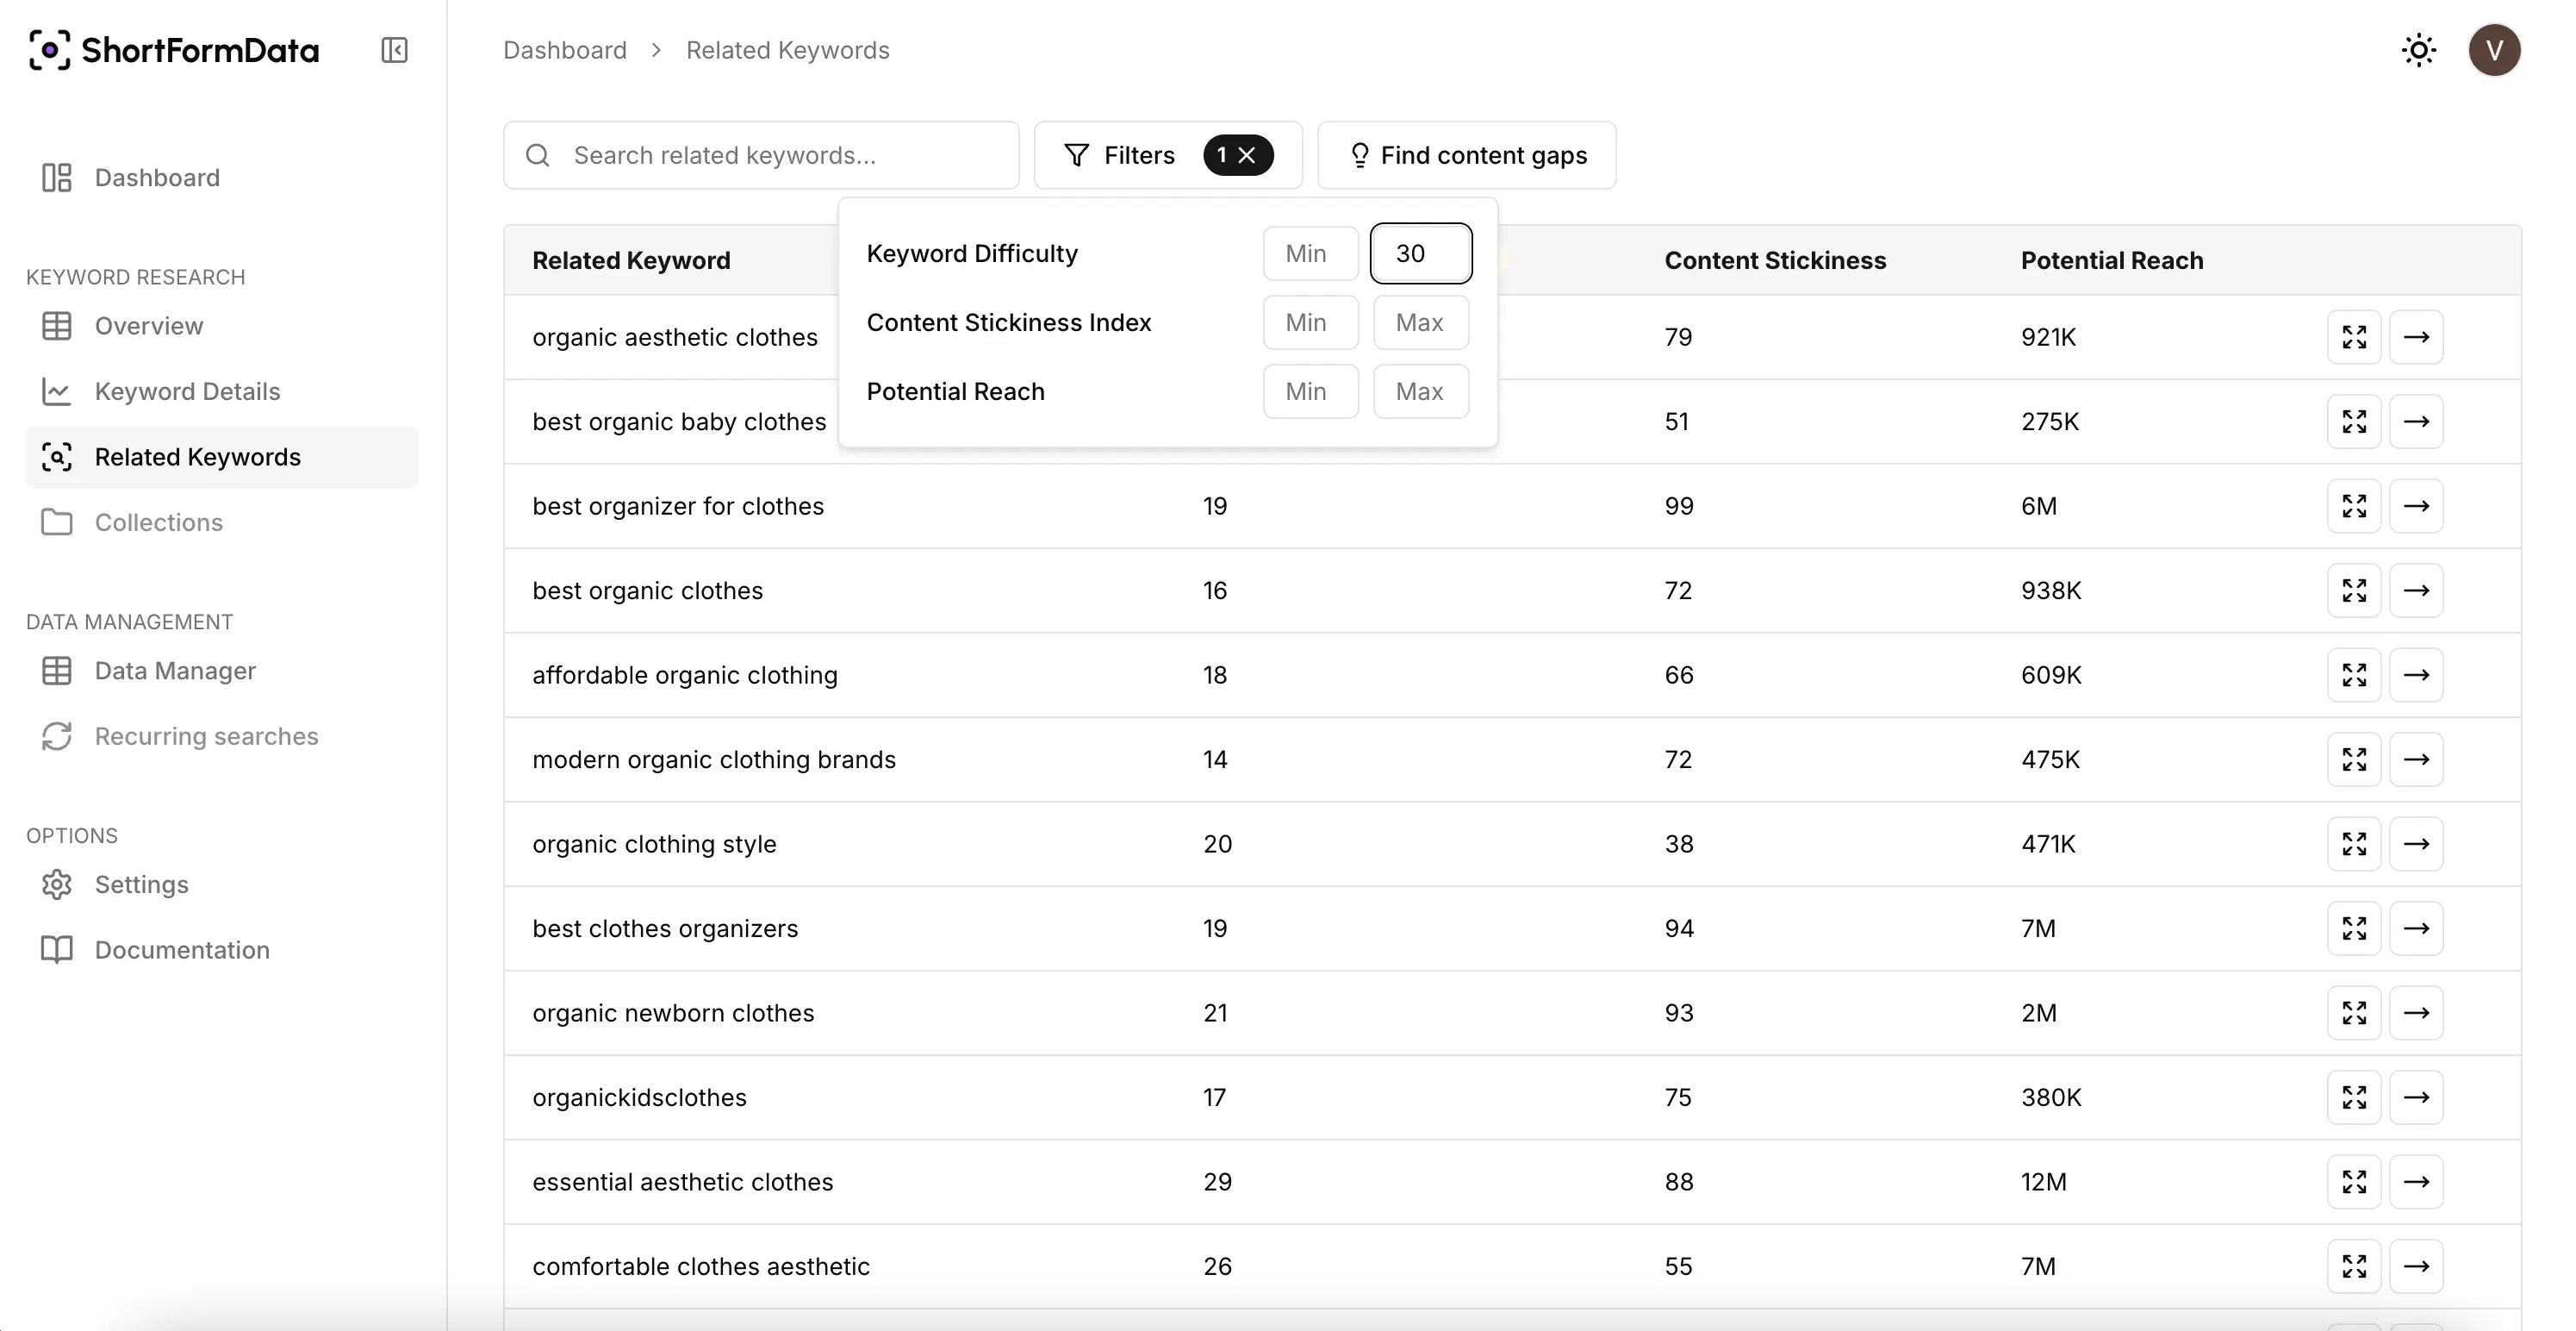Click keyword 'best organic clothes'

tap(647, 591)
